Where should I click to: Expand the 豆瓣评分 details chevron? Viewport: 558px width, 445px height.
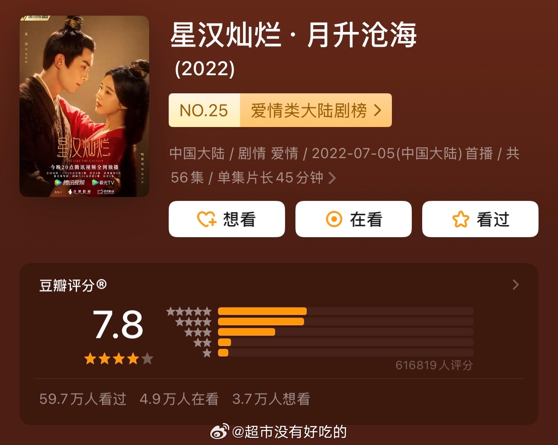(x=516, y=285)
